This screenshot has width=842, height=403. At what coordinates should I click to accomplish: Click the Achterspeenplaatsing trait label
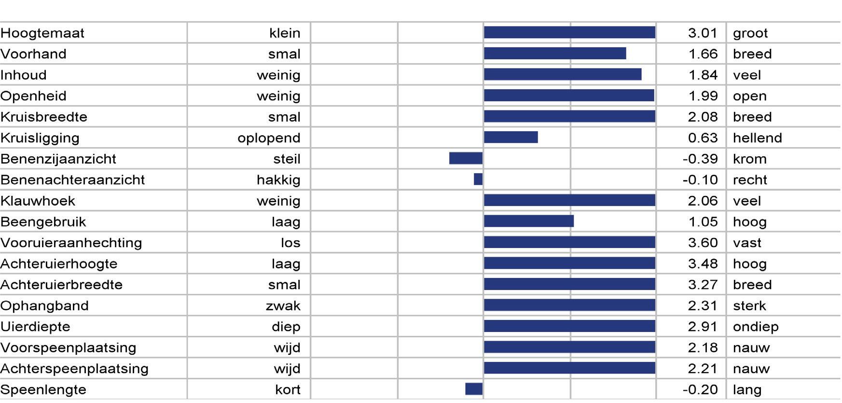point(74,369)
